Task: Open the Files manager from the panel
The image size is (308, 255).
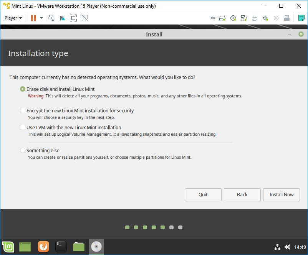Action: tap(79, 247)
